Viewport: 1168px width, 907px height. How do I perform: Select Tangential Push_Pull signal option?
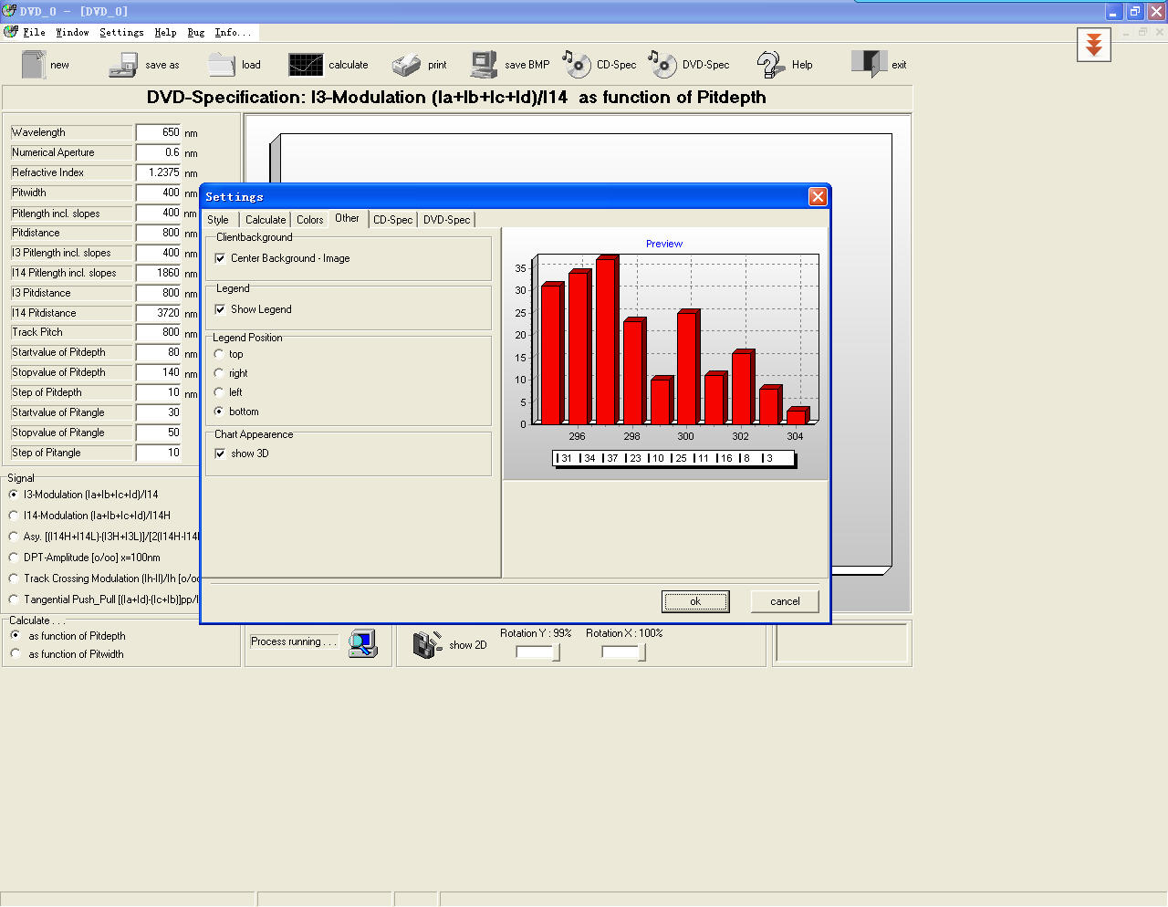(14, 599)
